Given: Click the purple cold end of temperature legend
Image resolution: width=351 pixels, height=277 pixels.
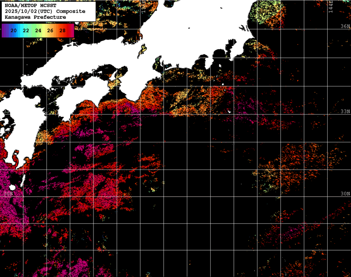Looking at the screenshot, I should point(4,30).
